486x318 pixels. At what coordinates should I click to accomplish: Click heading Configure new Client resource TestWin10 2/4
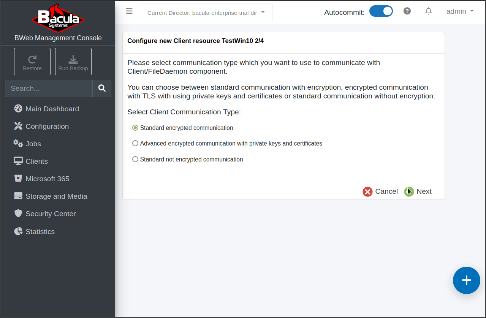(x=195, y=41)
